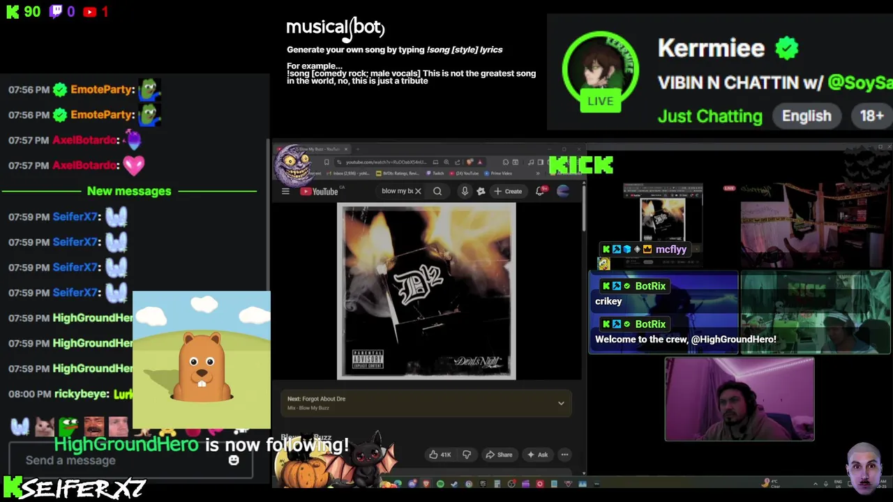This screenshot has height=502, width=893.
Task: Close the Blow My Buzz browser tab
Action: (x=346, y=149)
